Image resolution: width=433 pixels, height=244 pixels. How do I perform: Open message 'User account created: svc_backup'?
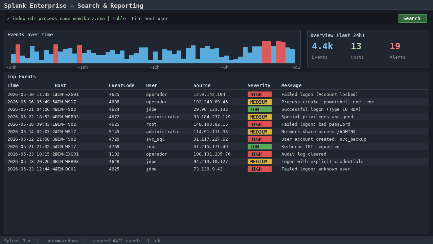[x=324, y=139]
